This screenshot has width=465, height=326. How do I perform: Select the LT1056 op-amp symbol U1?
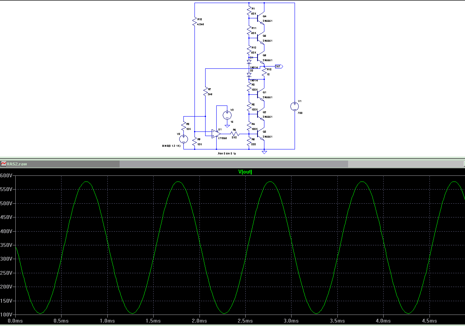pos(216,134)
